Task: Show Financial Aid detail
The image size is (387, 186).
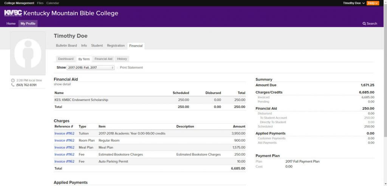Action: (x=62, y=84)
